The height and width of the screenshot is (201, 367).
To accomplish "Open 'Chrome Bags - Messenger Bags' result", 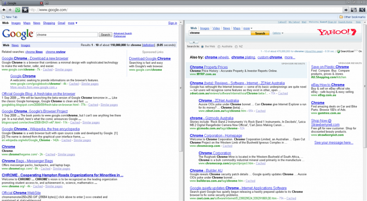I will click(x=27, y=161).
